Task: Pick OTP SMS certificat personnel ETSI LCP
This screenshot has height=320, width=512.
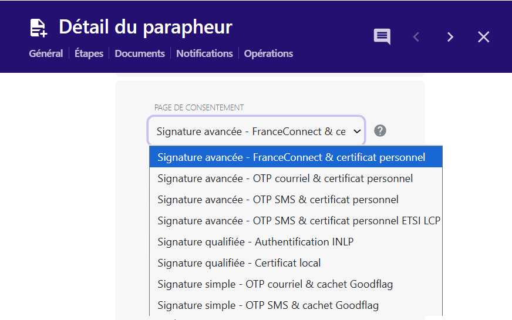Action: point(298,221)
